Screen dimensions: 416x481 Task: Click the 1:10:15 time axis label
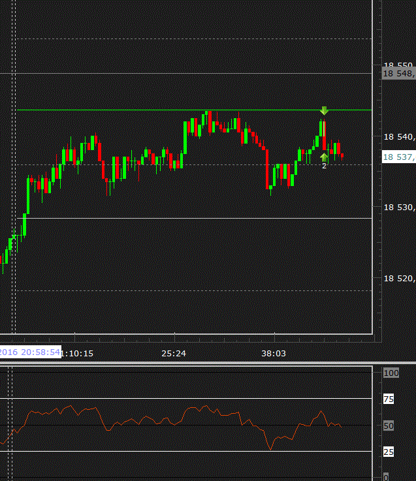[x=77, y=353]
